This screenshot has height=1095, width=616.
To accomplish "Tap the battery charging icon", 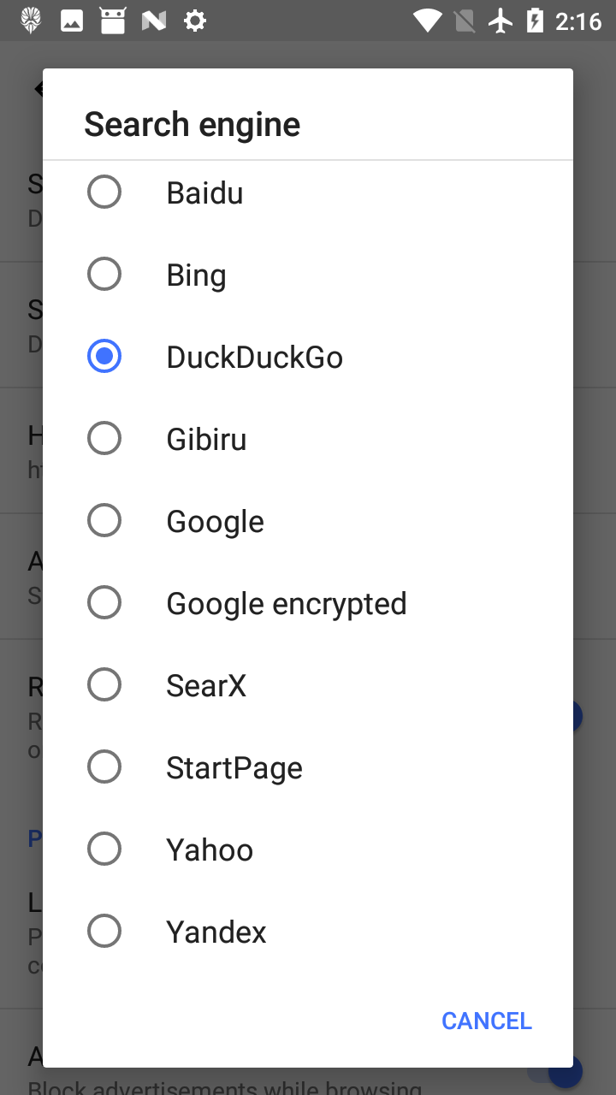I will click(535, 21).
